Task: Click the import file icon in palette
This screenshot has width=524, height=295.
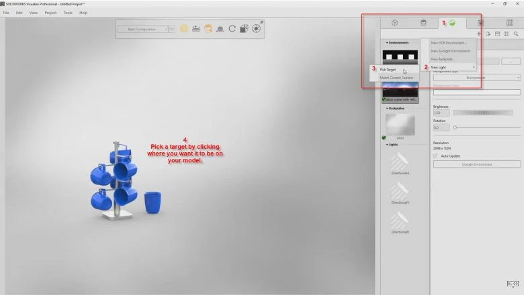Action: (488, 34)
